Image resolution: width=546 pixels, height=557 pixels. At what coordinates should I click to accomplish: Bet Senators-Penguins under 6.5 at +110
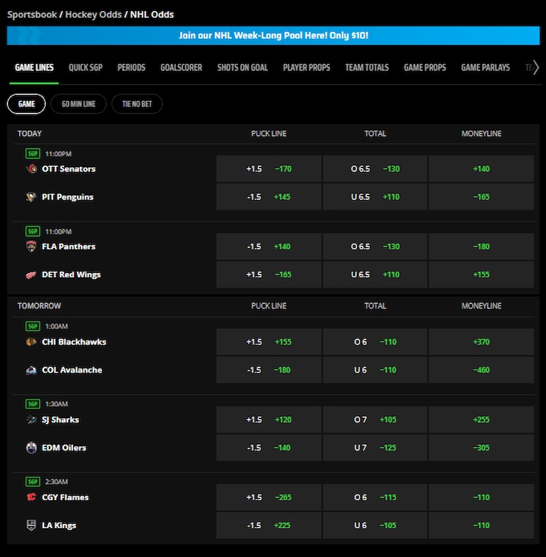click(x=375, y=197)
